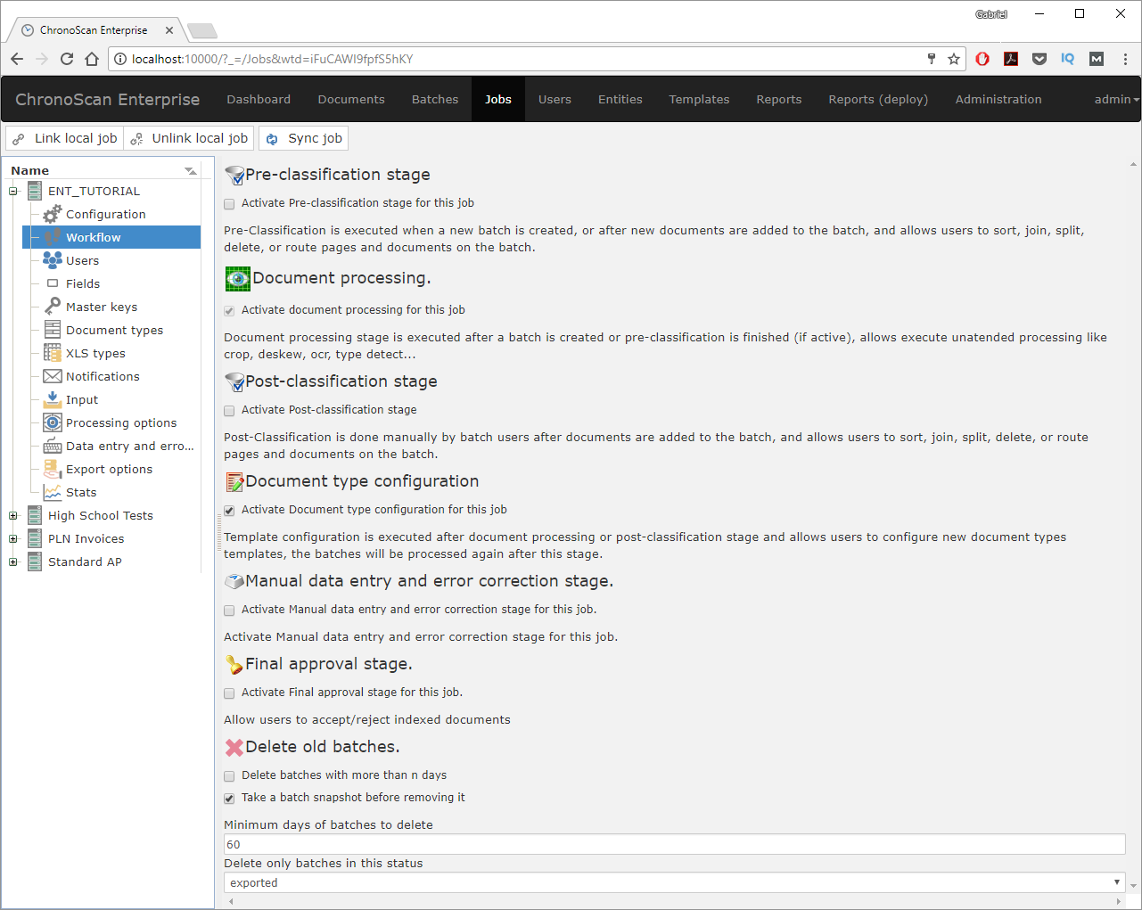The image size is (1142, 910).
Task: Click the Standard AP job icon
Action: (35, 562)
